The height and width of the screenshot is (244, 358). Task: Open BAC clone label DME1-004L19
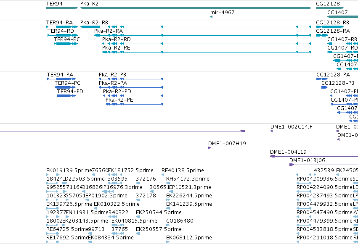[288, 152]
